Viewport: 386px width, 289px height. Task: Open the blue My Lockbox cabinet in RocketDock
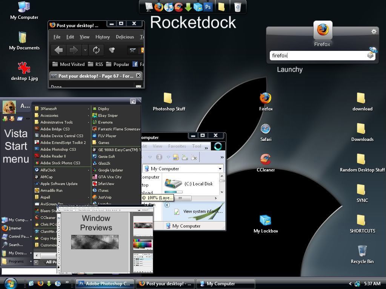[198, 7]
